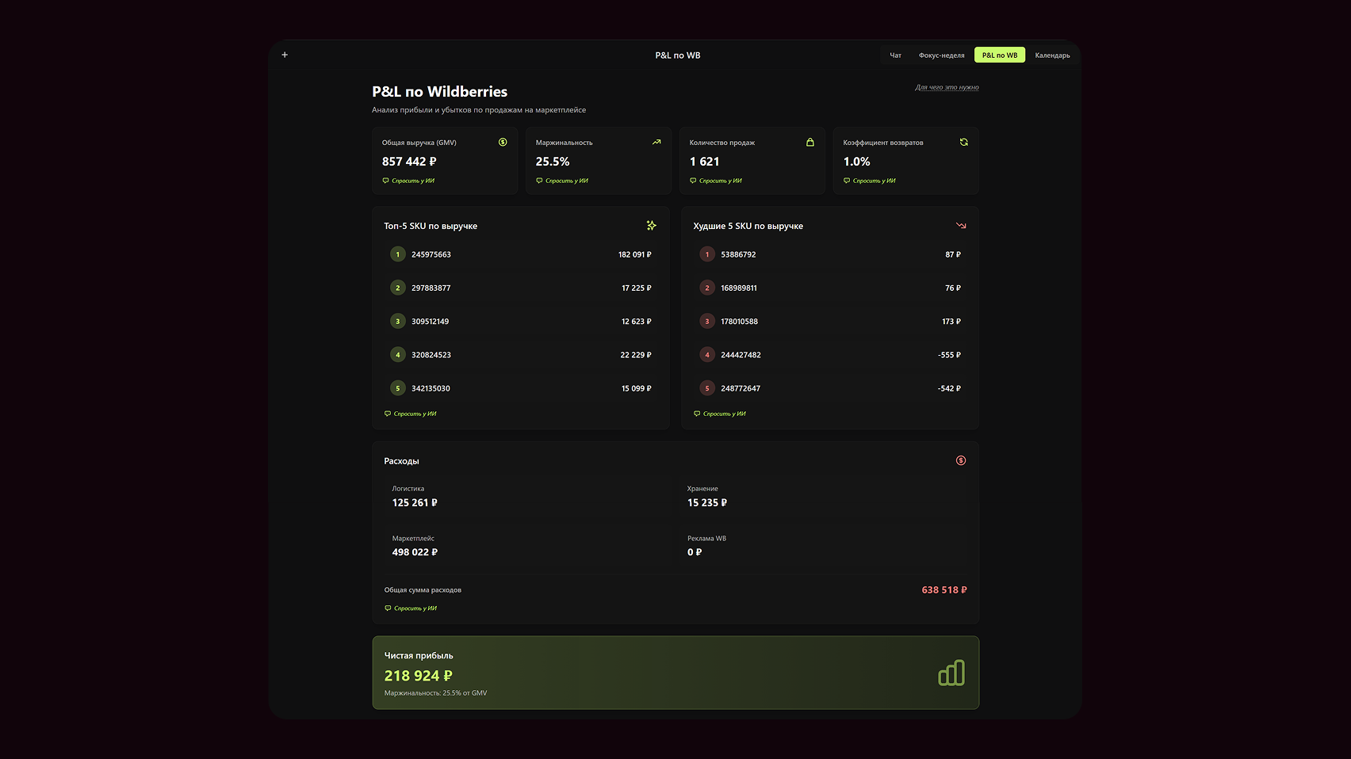
Task: Ask AI about Общая выручка (GMV)
Action: click(x=412, y=181)
